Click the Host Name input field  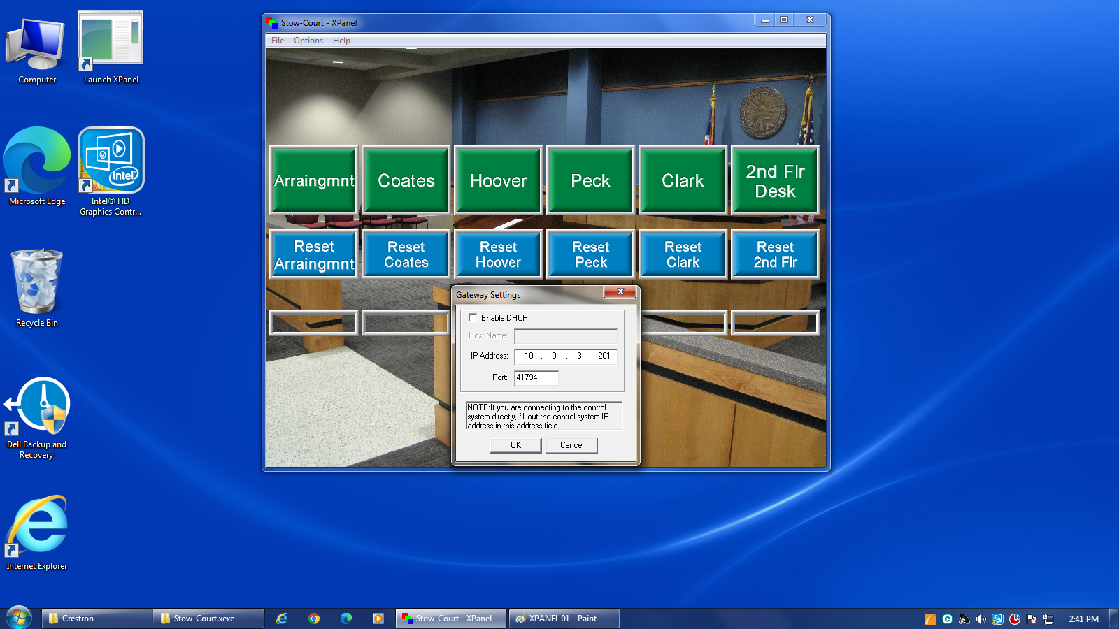point(566,336)
